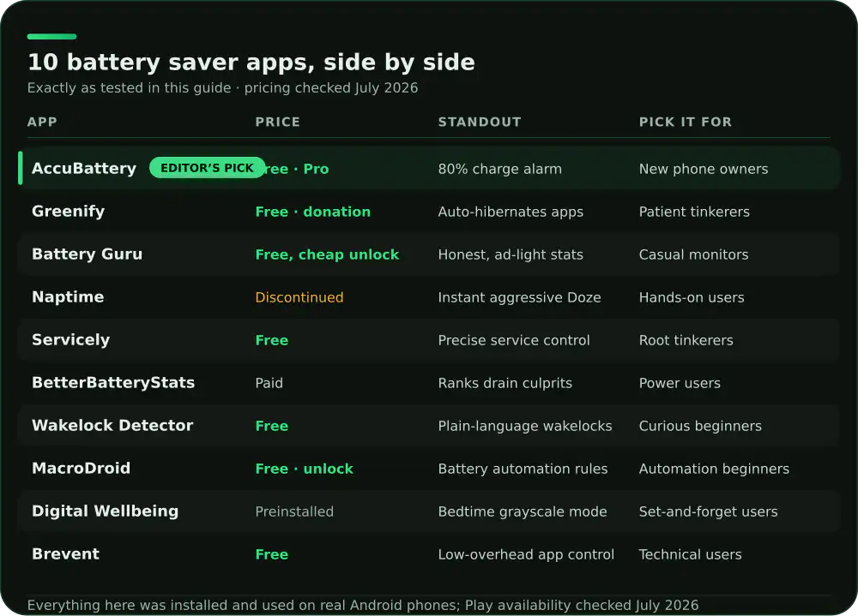Click the 'Battery automation rules' cell

[523, 469]
